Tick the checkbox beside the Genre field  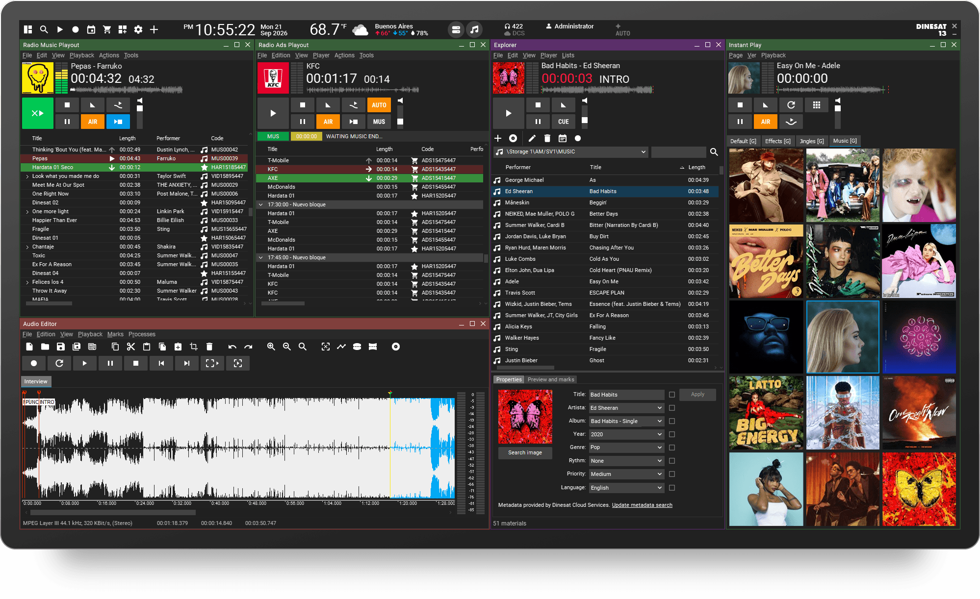click(672, 448)
